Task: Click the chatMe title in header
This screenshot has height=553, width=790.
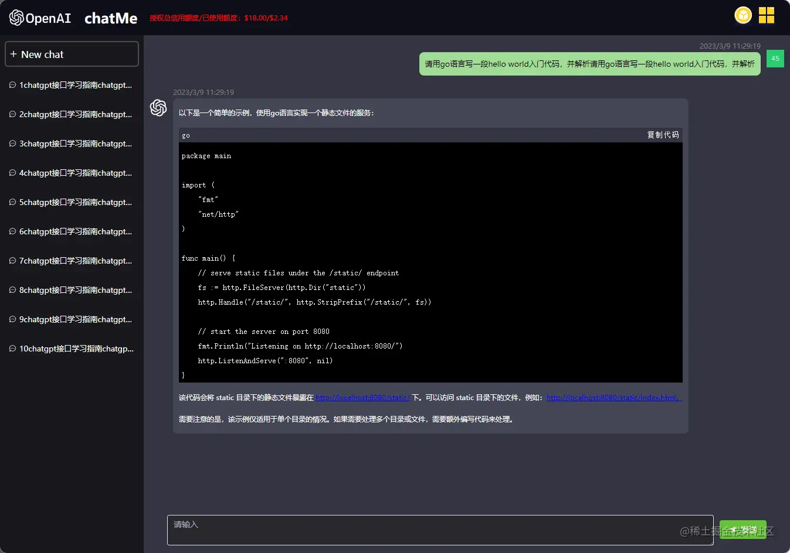Action: [111, 18]
